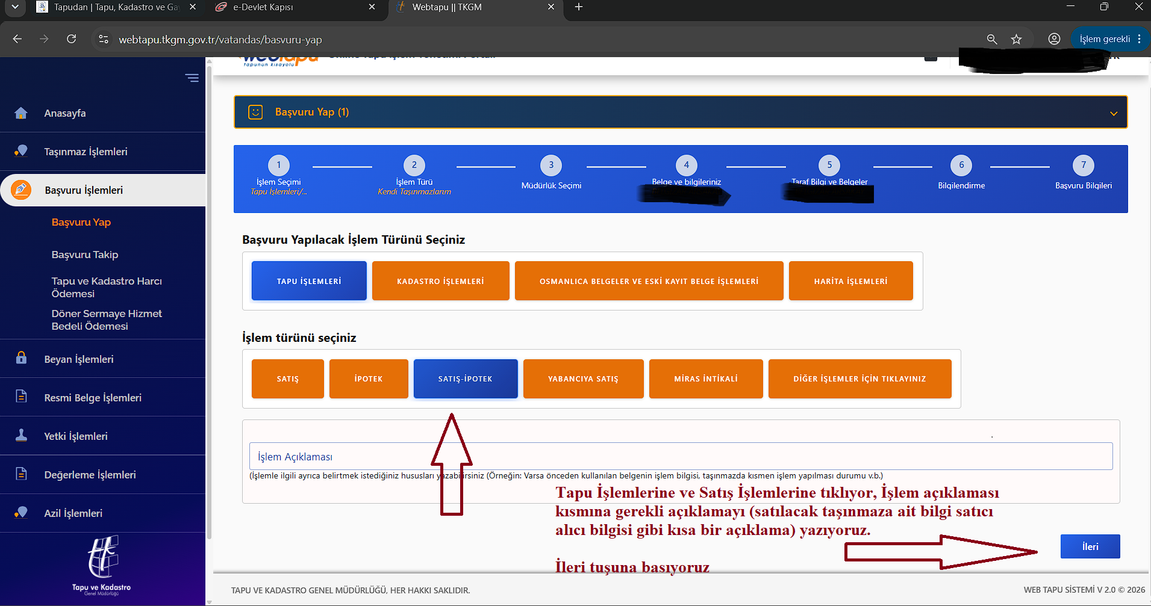Screen dimensions: 1151x606
Task: Switch to the Tapudan | Tapu, Kadastro tab
Action: [x=116, y=7]
